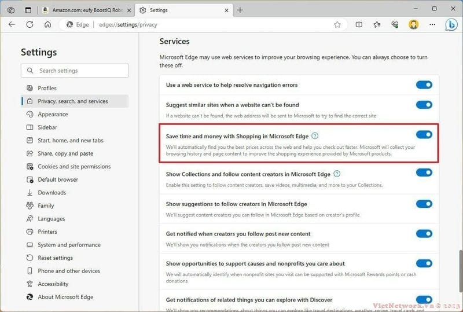
Task: Click help icon beside Show Collections setting
Action: [337, 174]
